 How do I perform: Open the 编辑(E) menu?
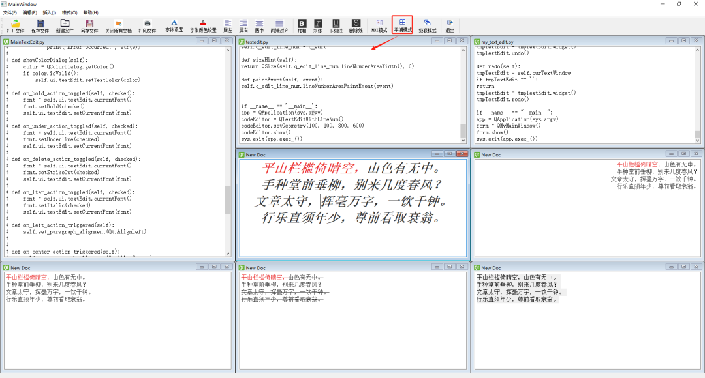[x=29, y=12]
